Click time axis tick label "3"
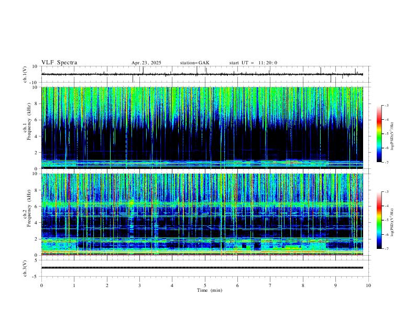This screenshot has width=415, height=320. click(x=139, y=285)
